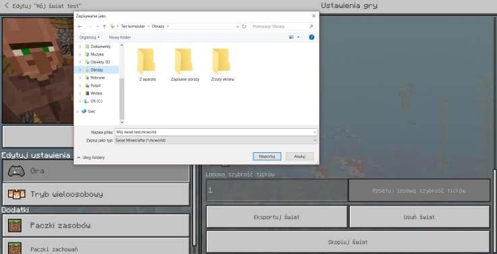Click the random tick speed field
Screen dimensions: 497x254
pos(277,191)
